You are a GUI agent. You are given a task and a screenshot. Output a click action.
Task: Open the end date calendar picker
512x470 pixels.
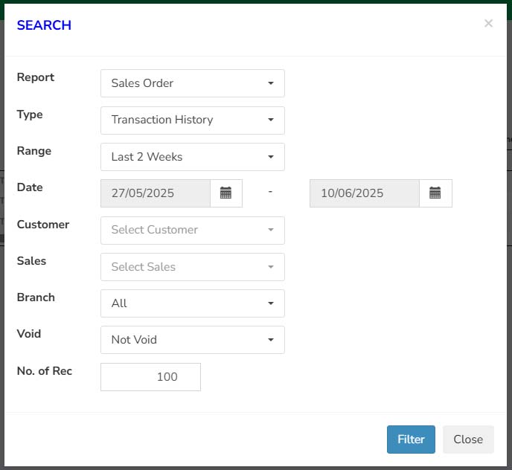click(x=435, y=193)
